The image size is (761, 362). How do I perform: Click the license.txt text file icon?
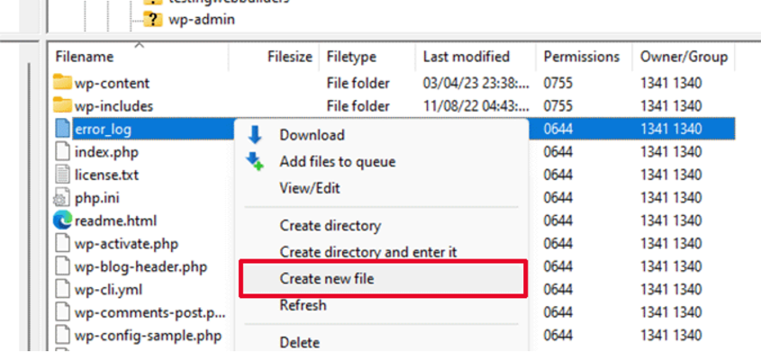point(63,175)
